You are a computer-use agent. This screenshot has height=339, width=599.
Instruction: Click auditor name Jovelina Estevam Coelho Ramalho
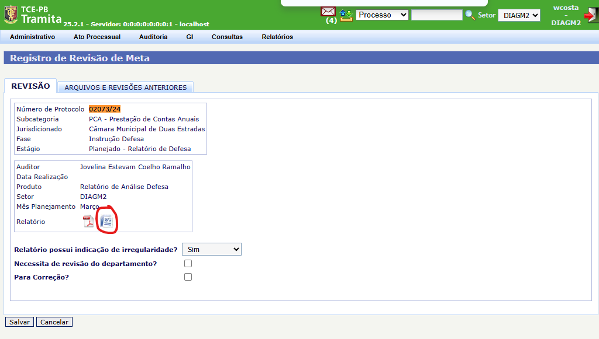click(x=135, y=167)
